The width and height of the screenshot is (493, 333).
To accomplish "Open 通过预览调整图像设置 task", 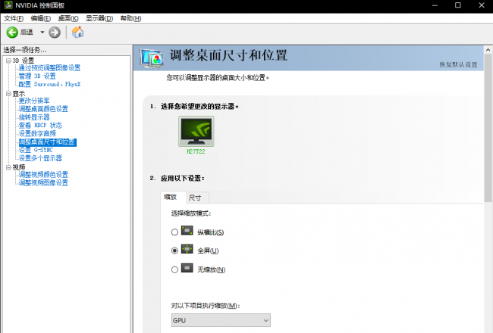I will point(49,68).
